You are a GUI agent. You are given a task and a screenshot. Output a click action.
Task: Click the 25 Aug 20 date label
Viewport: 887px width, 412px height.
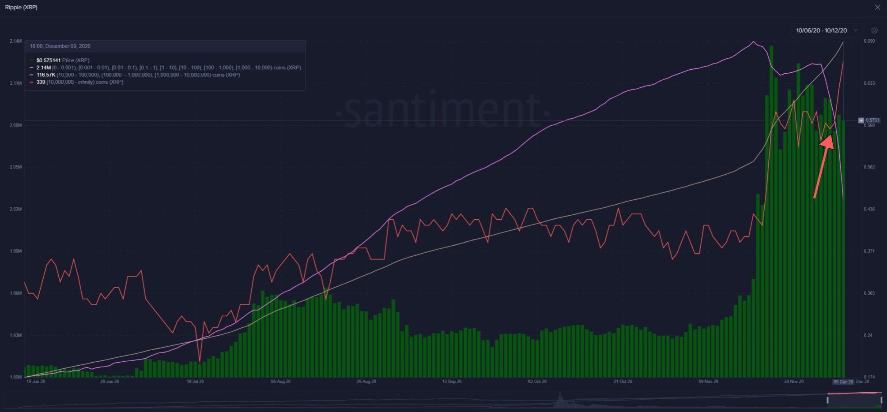coord(366,382)
